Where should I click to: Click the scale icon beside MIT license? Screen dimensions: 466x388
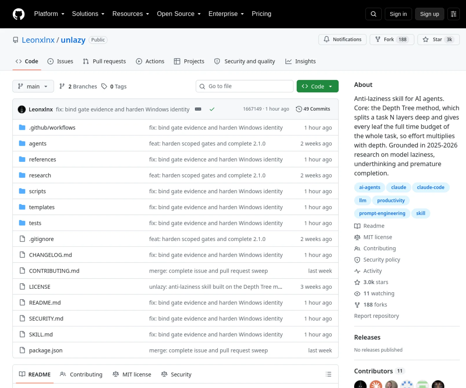point(357,237)
